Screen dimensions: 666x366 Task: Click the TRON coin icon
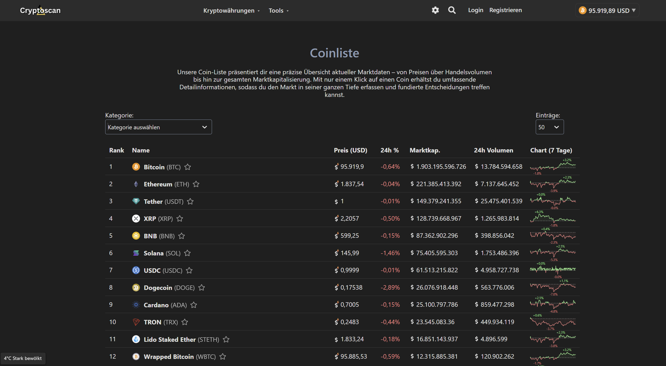[136, 322]
